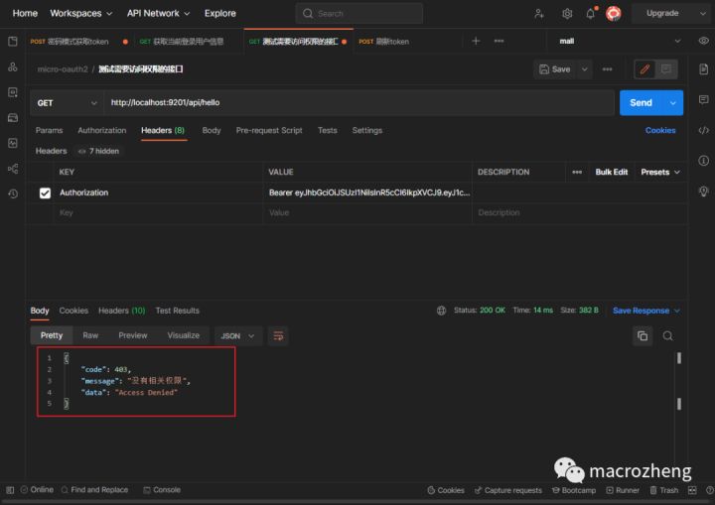Open the History sidebar icon
This screenshot has height=505, width=715.
coord(13,193)
